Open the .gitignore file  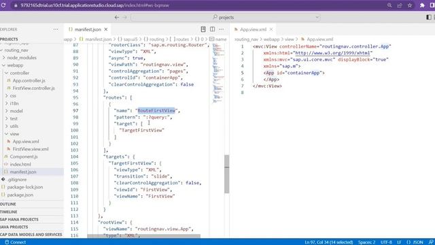pos(17,180)
